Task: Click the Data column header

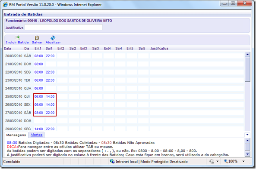Action: tap(7, 49)
